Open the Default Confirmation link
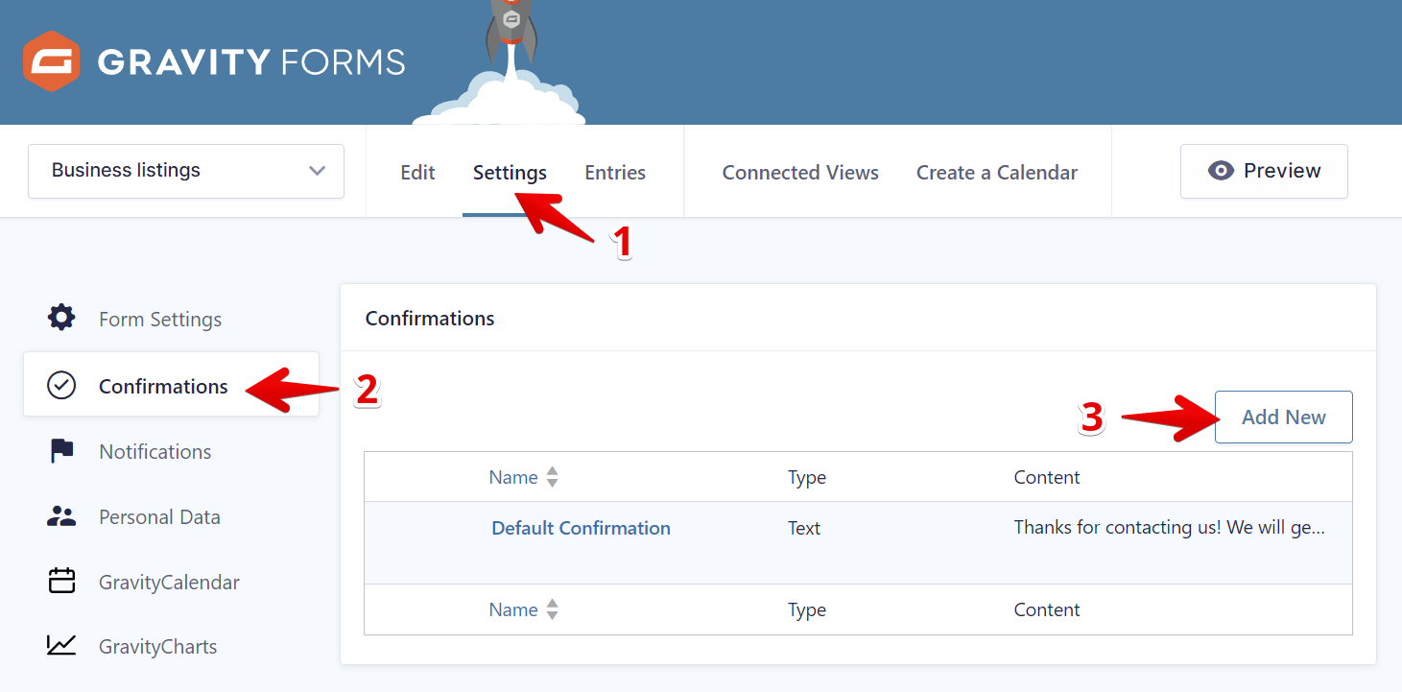 point(581,528)
